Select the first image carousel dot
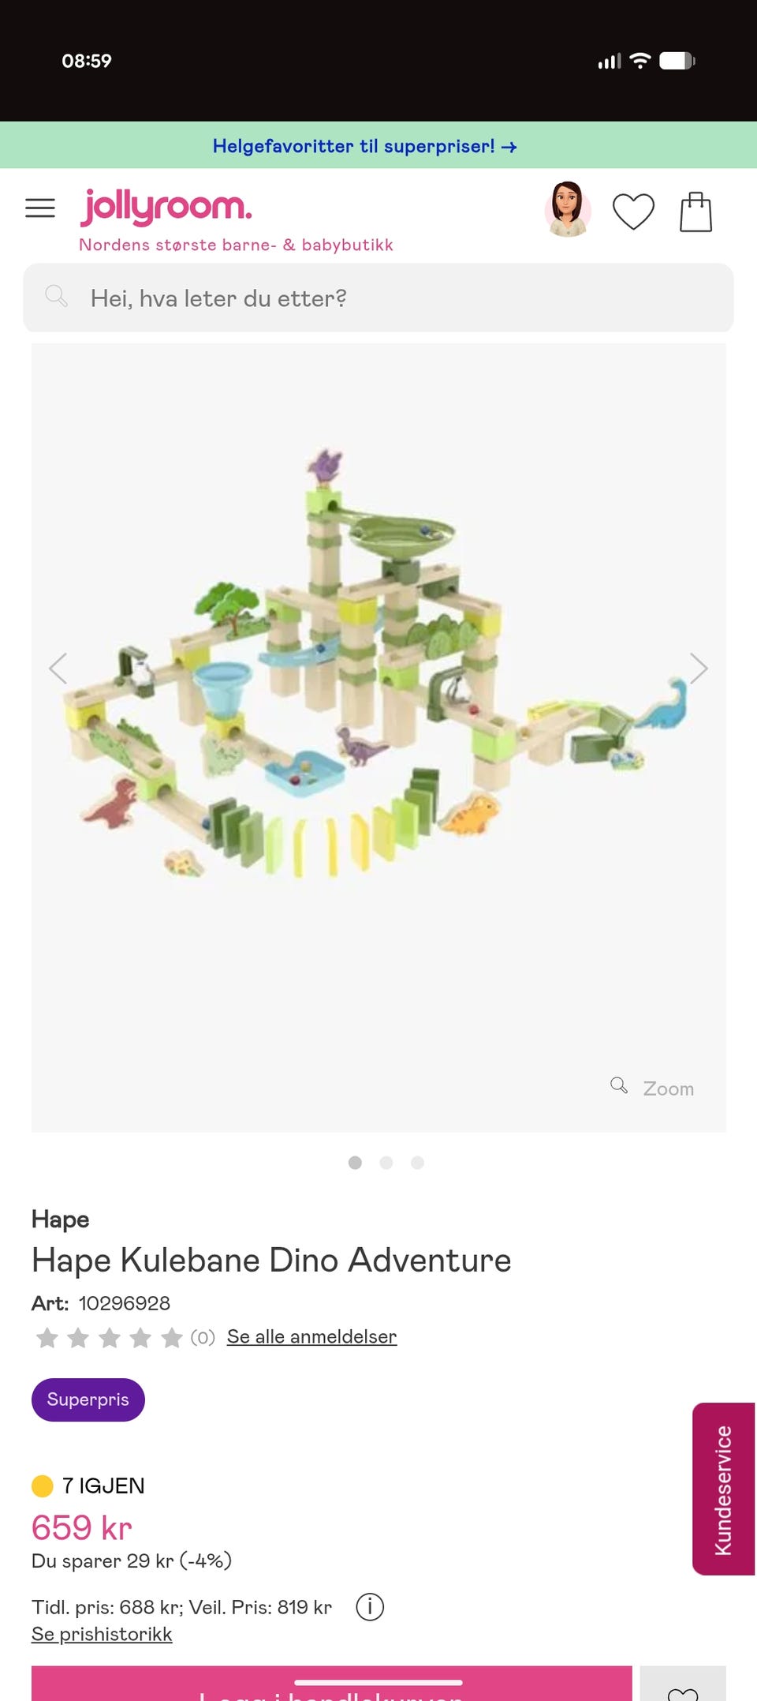 click(355, 1163)
